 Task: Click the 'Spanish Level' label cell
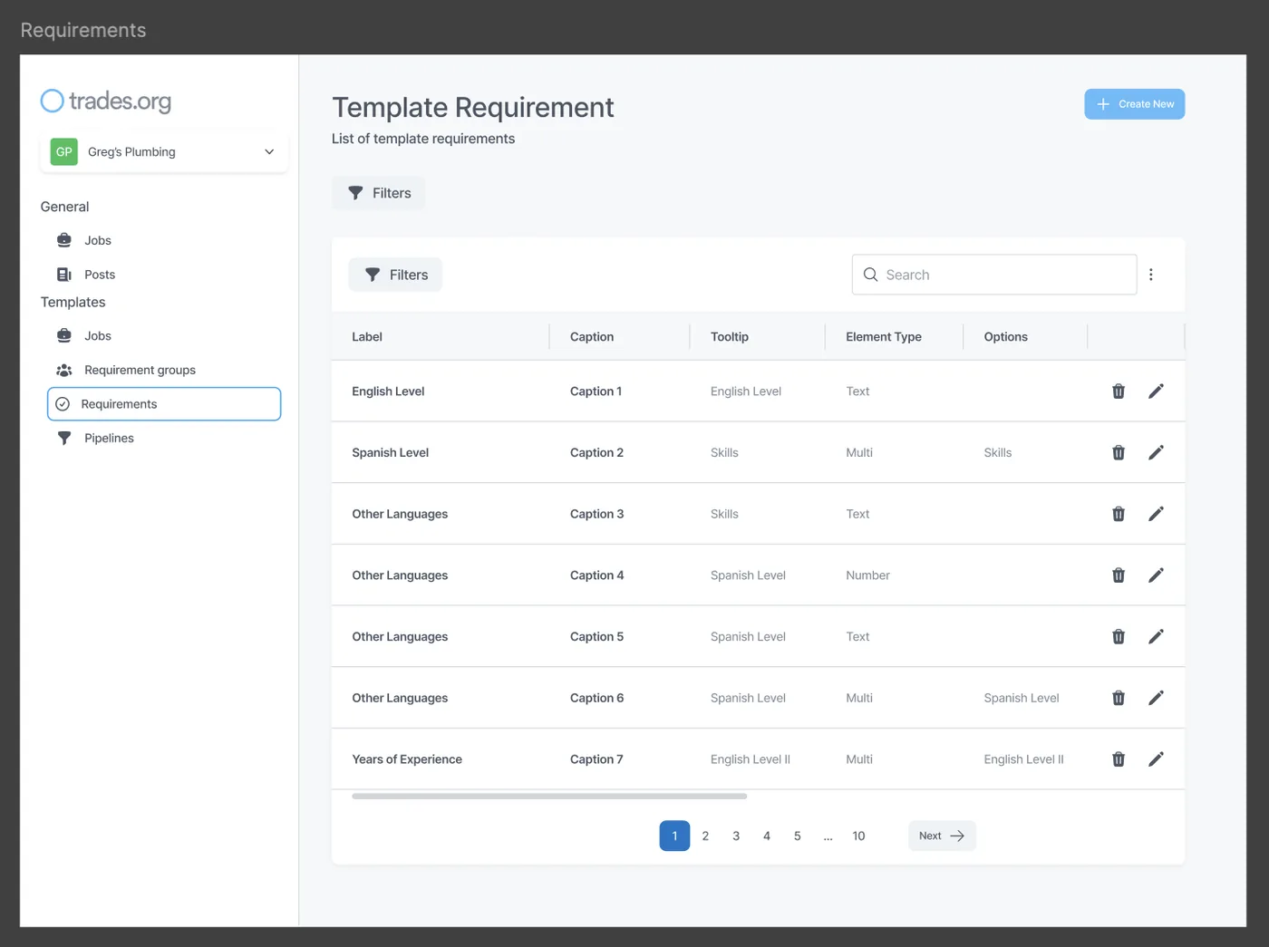tap(391, 453)
